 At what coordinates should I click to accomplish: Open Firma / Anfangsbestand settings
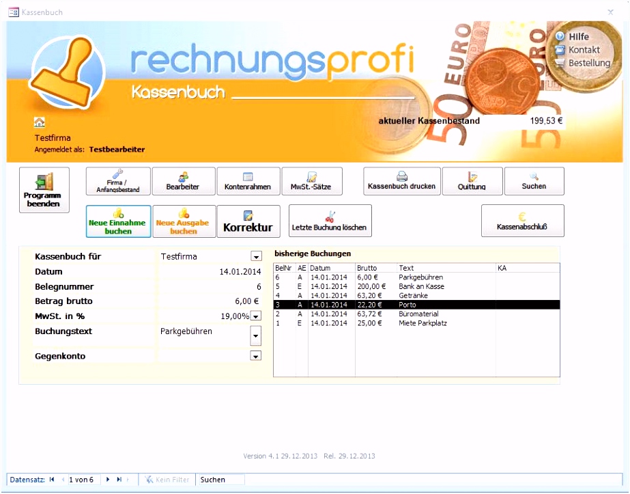click(118, 182)
